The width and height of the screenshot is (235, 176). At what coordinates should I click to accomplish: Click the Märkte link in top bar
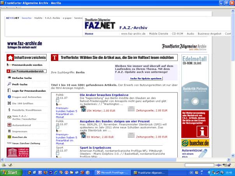tap(38, 18)
